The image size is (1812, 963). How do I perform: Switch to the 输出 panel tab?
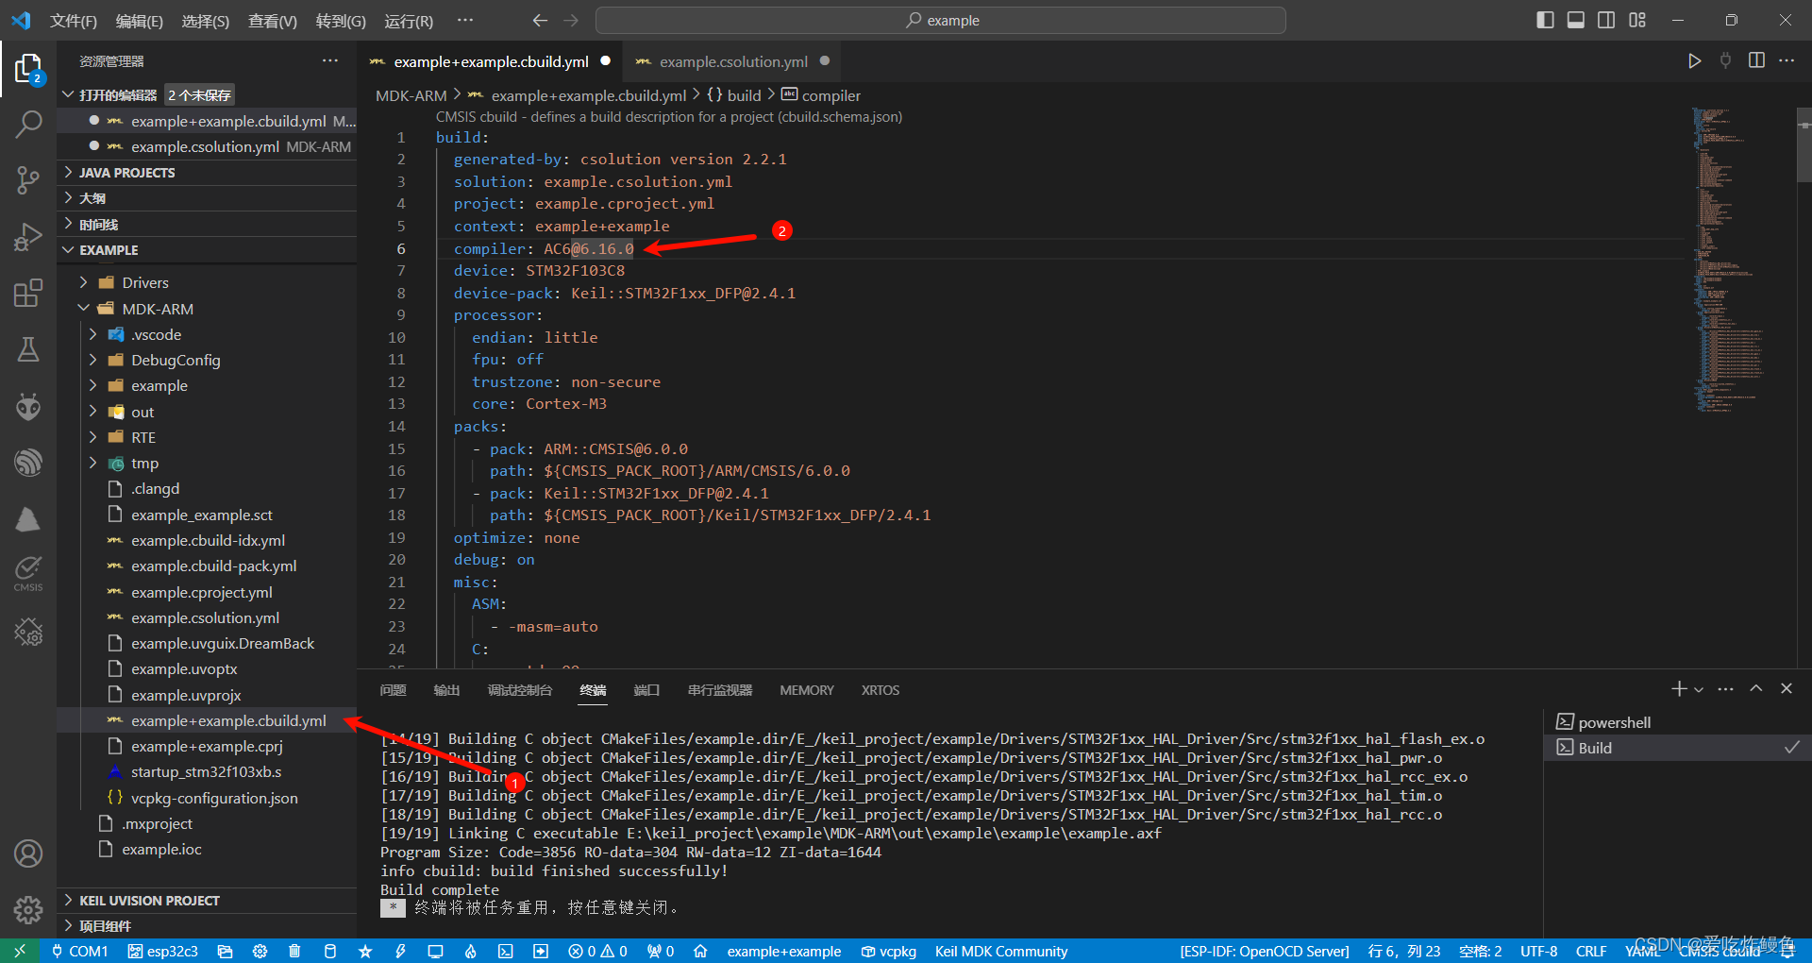click(x=446, y=690)
